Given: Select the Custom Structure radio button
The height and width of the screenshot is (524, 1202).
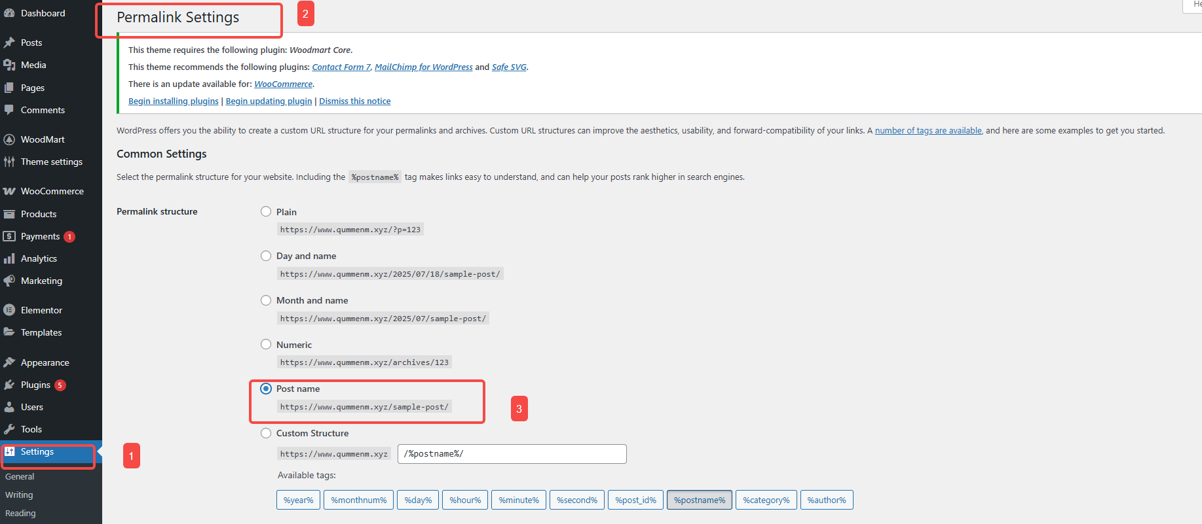Looking at the screenshot, I should tap(266, 433).
